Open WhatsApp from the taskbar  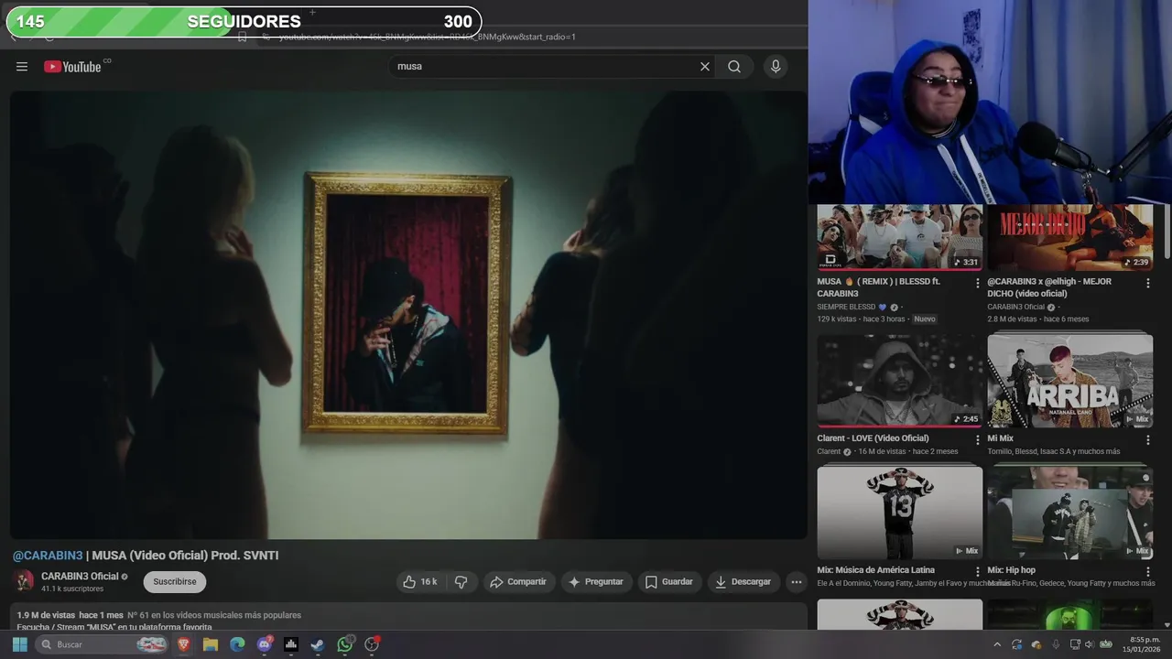pos(345,644)
